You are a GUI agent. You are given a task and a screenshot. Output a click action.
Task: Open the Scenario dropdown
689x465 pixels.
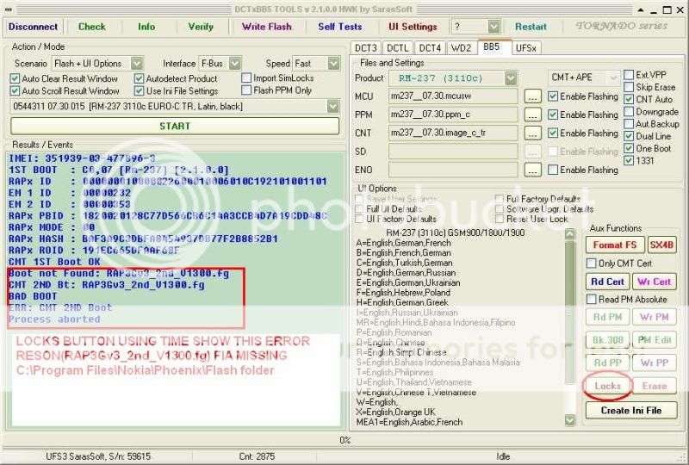(x=137, y=63)
